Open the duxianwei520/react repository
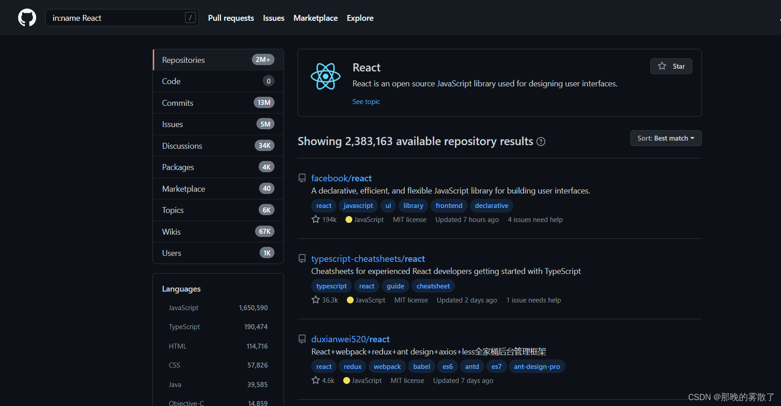The width and height of the screenshot is (781, 406). click(x=350, y=339)
